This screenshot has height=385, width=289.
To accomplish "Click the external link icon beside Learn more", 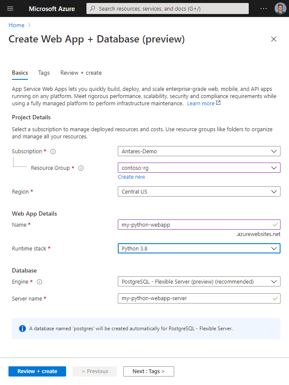I will pyautogui.click(x=218, y=103).
